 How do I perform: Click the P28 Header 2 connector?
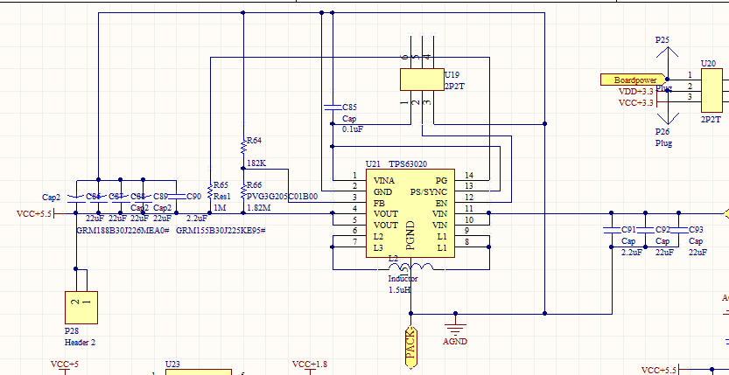pyautogui.click(x=81, y=307)
